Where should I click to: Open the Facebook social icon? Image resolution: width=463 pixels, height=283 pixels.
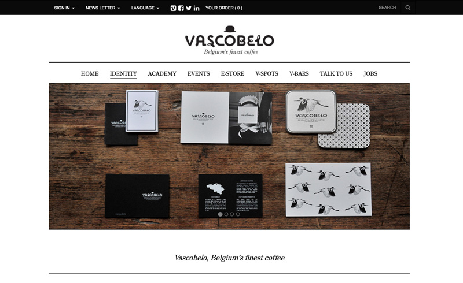coord(181,8)
